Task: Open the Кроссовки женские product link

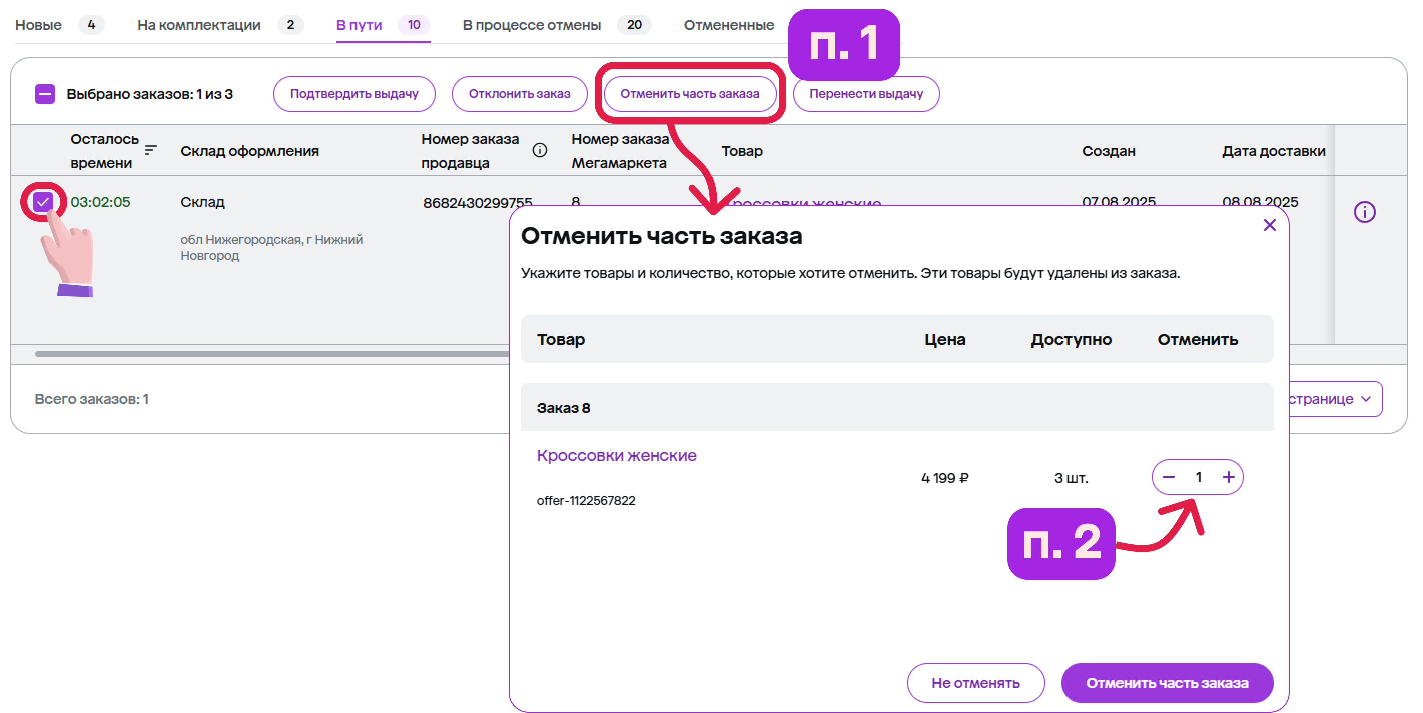Action: (616, 455)
